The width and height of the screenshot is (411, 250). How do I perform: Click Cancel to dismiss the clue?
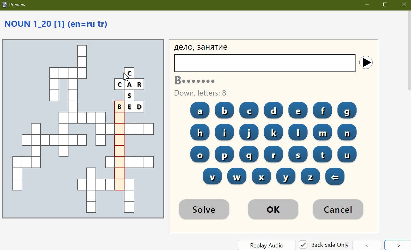(338, 210)
